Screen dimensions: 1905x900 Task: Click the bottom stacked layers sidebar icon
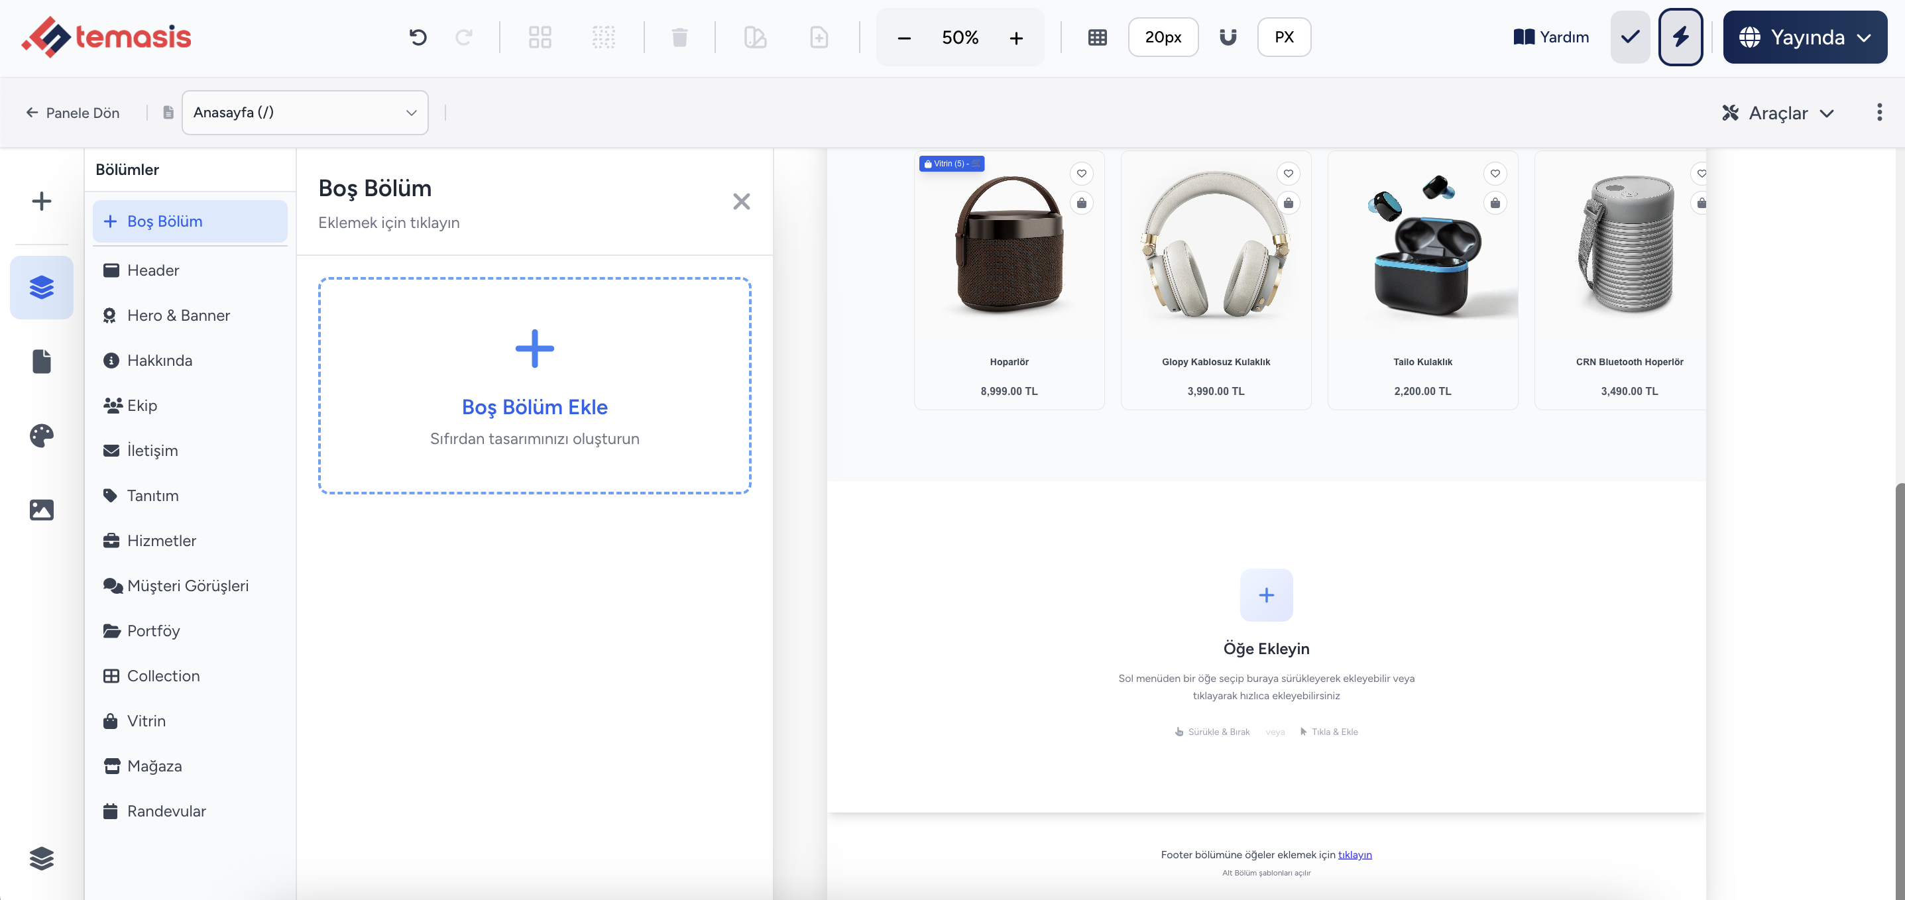tap(41, 858)
